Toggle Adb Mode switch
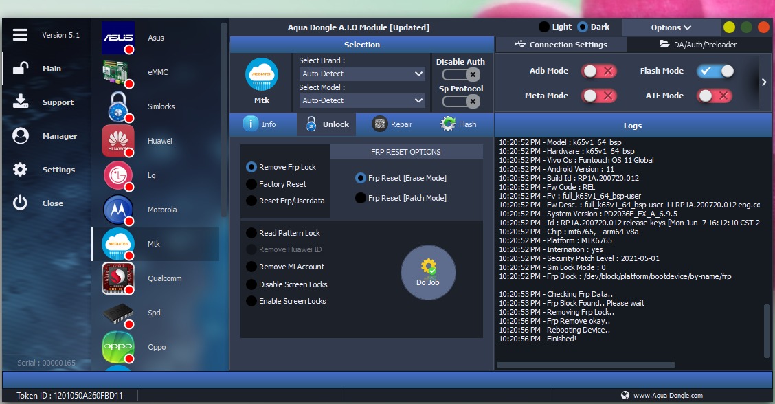 click(x=598, y=71)
